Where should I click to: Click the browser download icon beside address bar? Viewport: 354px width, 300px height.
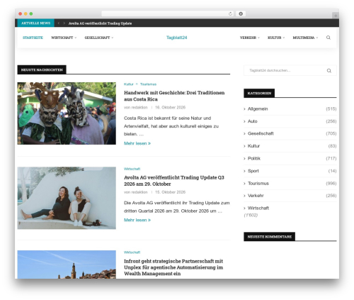point(241,13)
